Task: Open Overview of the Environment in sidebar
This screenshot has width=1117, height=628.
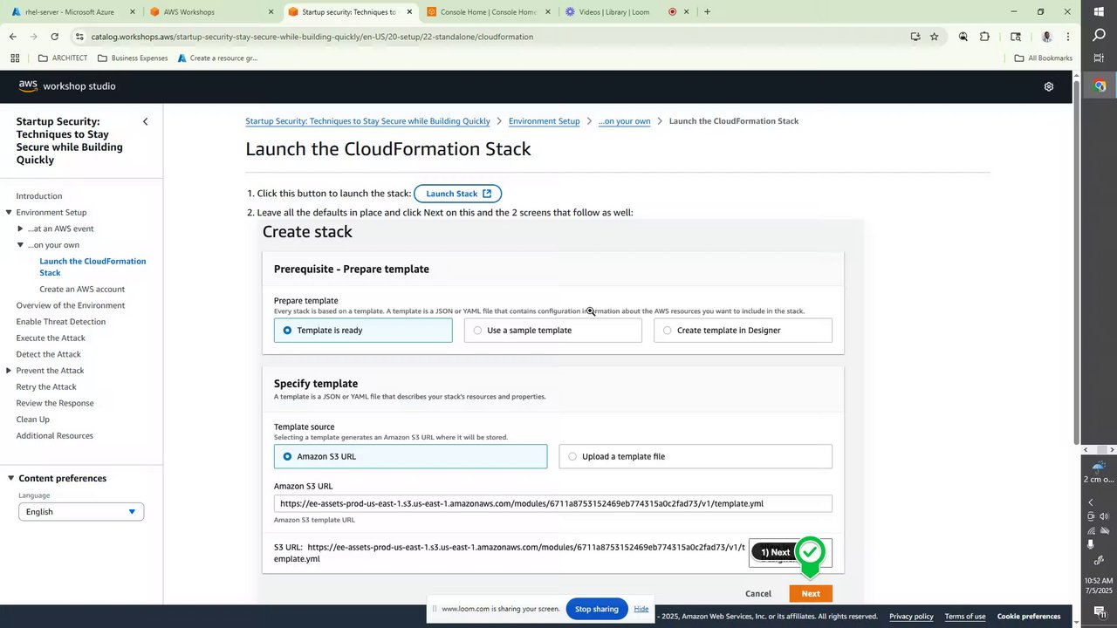Action: (71, 305)
